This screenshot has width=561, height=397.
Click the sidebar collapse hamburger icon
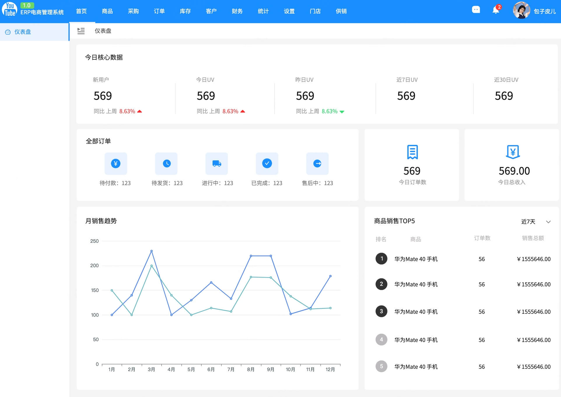pyautogui.click(x=81, y=31)
